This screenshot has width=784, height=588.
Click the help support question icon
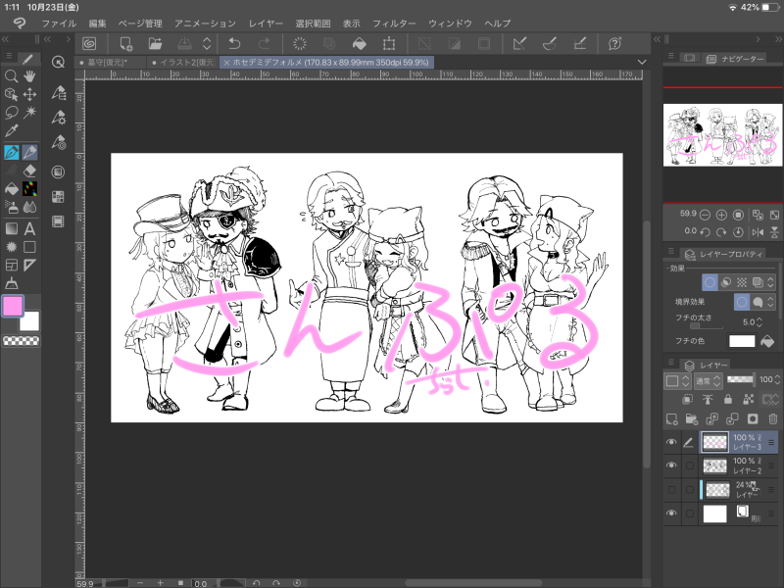[x=614, y=43]
